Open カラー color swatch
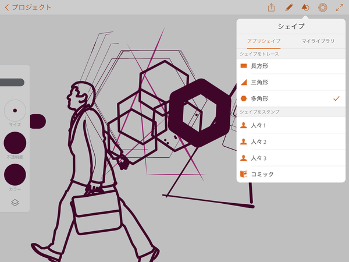 tap(15, 175)
